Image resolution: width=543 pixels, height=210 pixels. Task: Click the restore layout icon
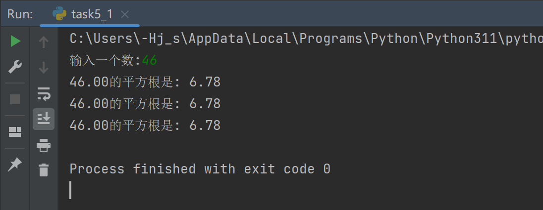click(x=15, y=132)
